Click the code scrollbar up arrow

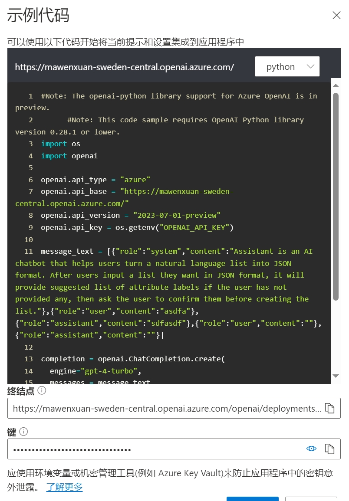point(336,85)
